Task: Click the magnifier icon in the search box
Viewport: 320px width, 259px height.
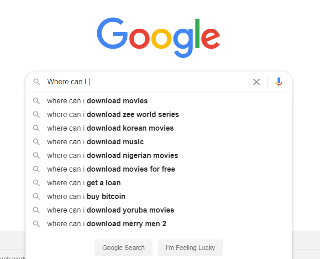Action: [x=37, y=82]
